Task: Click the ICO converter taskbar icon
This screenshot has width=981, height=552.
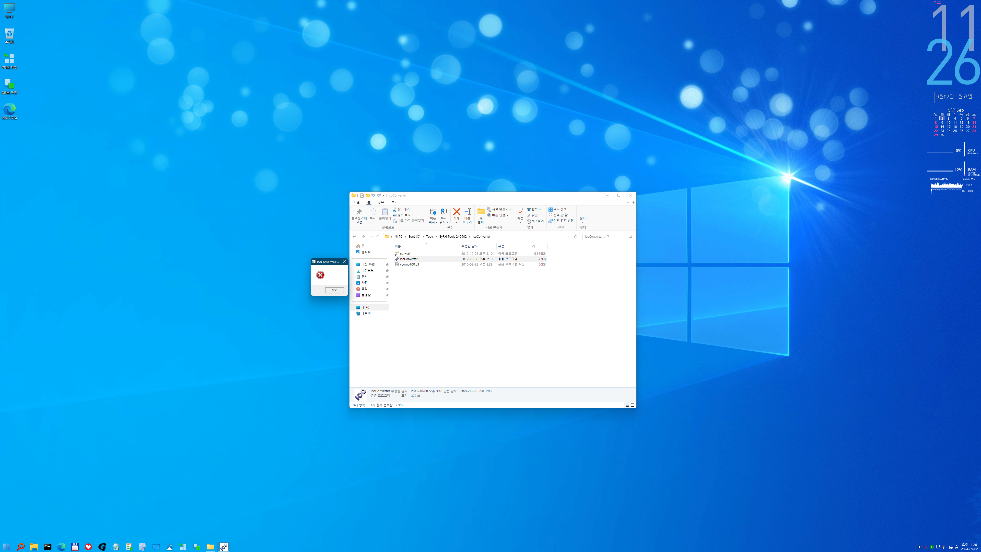Action: click(x=224, y=547)
